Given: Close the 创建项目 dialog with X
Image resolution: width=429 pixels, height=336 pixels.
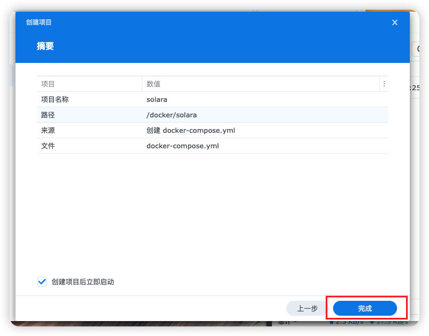Looking at the screenshot, I should (395, 22).
